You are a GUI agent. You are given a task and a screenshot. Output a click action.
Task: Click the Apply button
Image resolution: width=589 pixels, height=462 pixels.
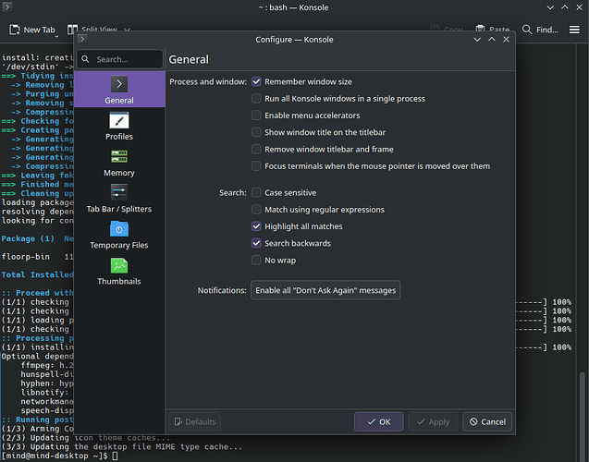coord(433,422)
